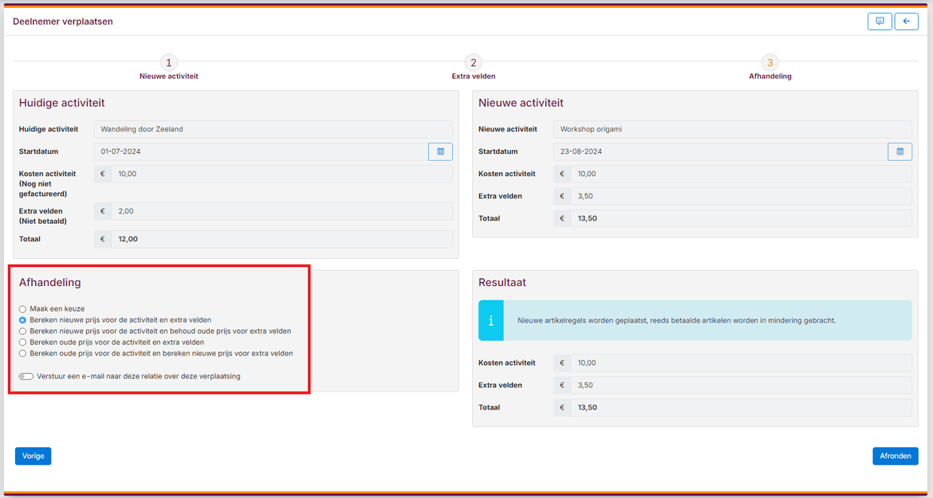This screenshot has height=498, width=933.
Task: Select 'Bereken oude prijs voor activiteit en extra velden'
Action: (23, 342)
